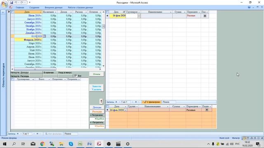This screenshot has width=264, height=148.
Task: Toggle the 'Все' checkbox
Action: pyautogui.click(x=76, y=76)
